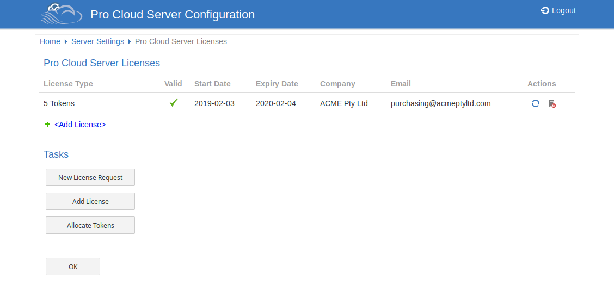Click the green plus icon beside Add License
This screenshot has height=304, width=614.
47,125
